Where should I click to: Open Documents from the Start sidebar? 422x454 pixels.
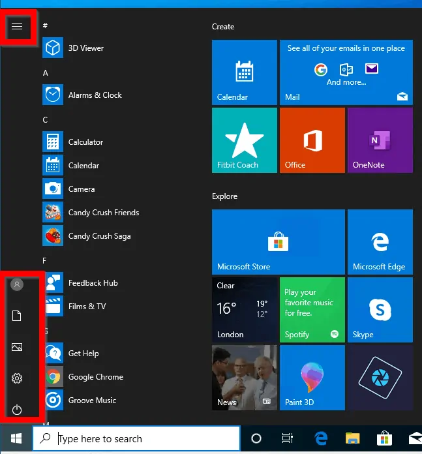(x=17, y=316)
